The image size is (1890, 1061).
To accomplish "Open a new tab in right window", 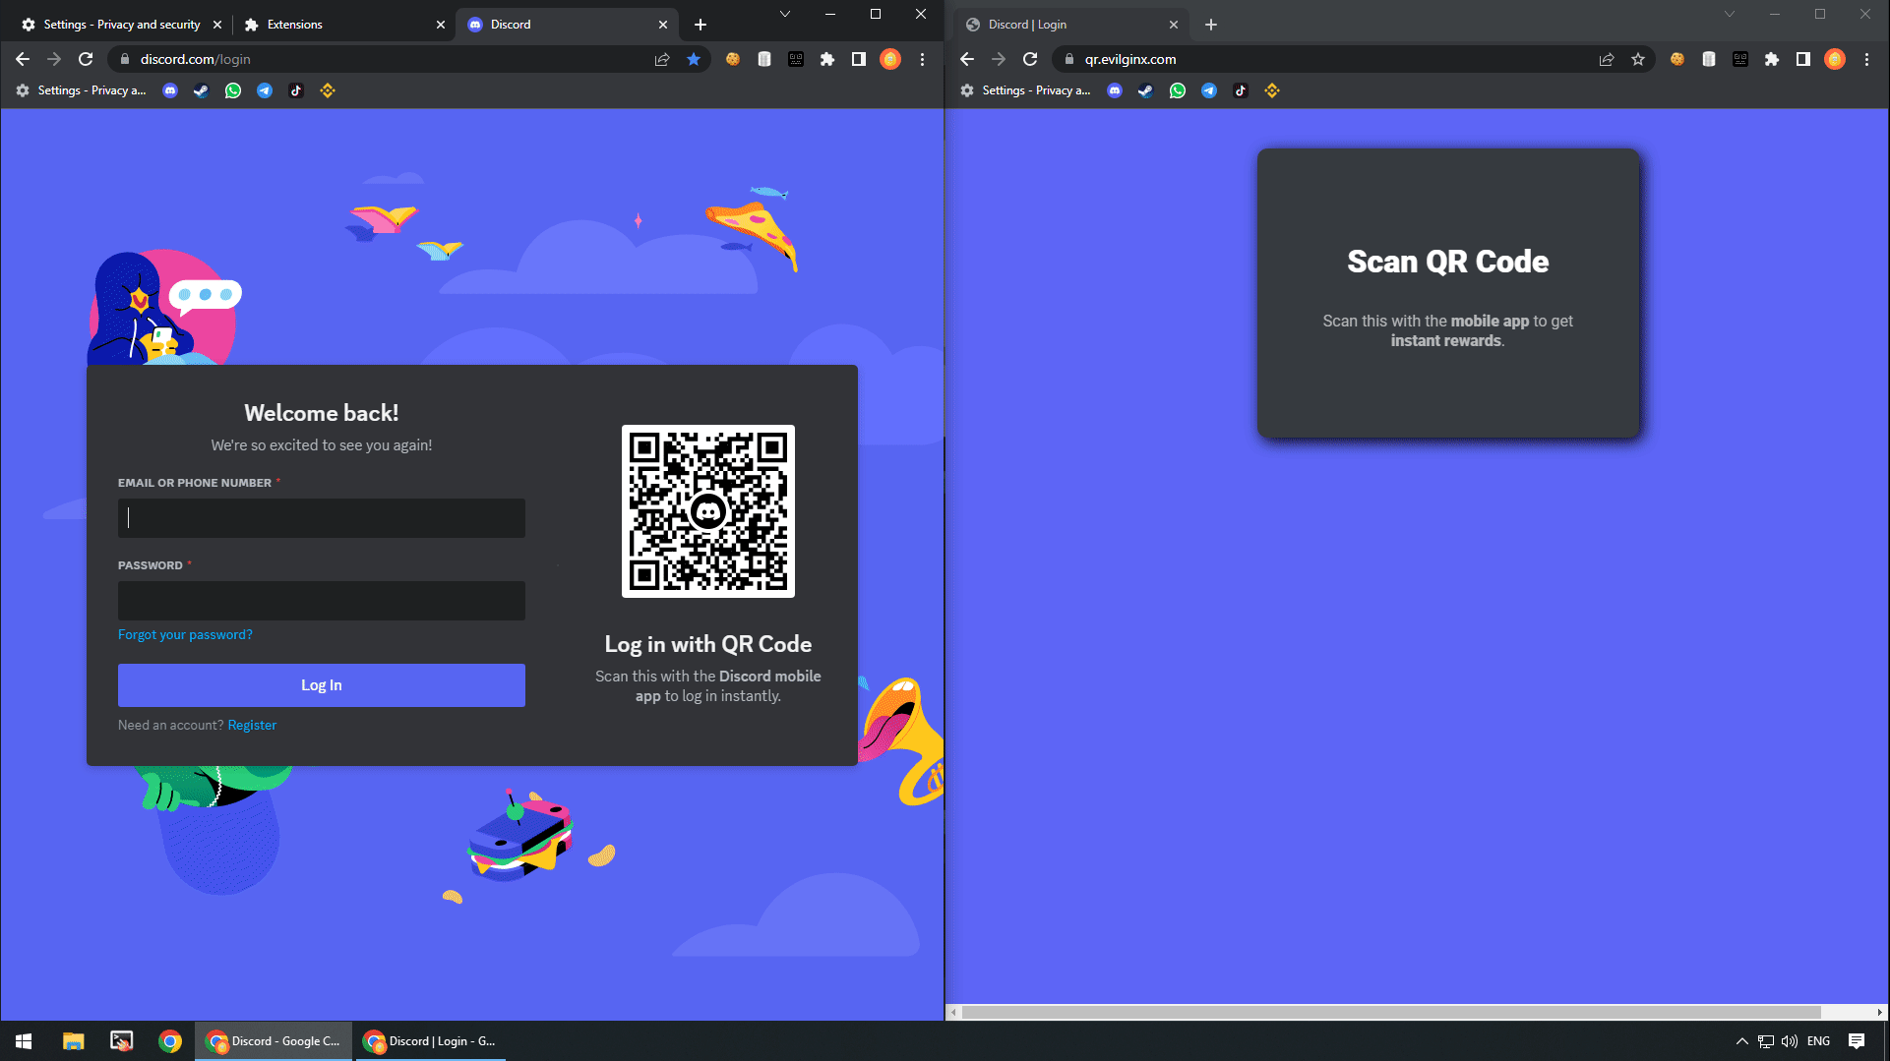I will click(x=1211, y=25).
